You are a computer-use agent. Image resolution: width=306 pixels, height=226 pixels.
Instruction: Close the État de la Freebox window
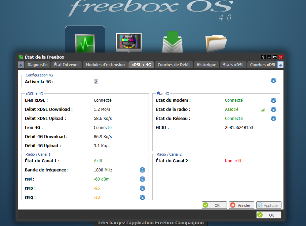pyautogui.click(x=281, y=57)
